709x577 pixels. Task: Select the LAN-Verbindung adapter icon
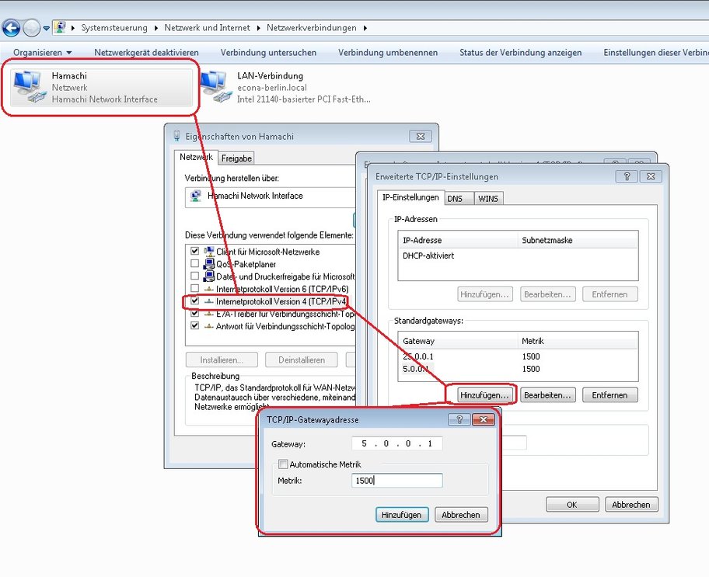(x=215, y=87)
